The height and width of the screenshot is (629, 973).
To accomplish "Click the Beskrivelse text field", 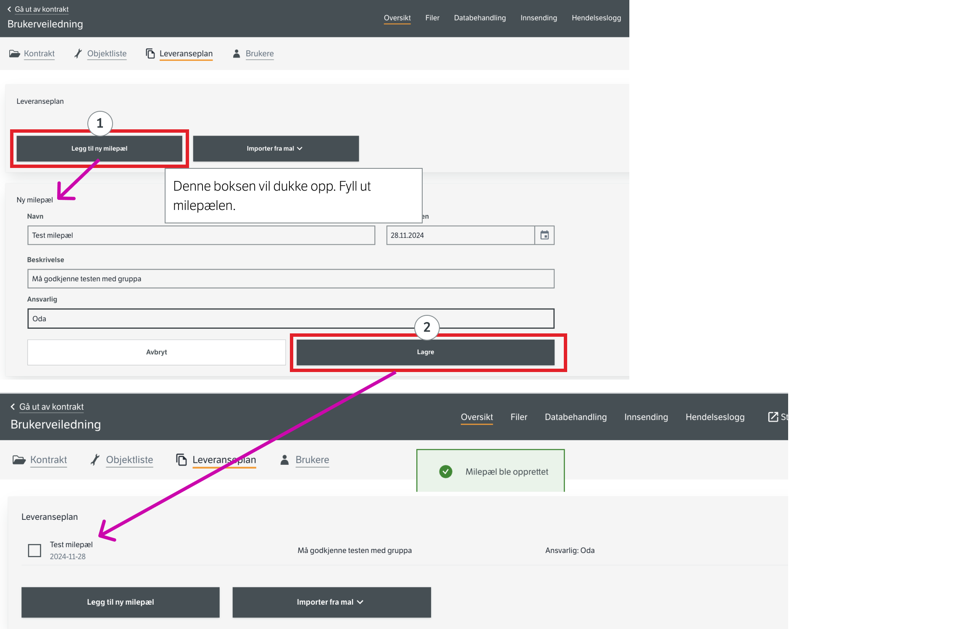I will coord(291,279).
